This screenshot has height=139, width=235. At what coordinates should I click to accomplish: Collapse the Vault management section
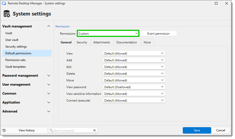point(49,26)
